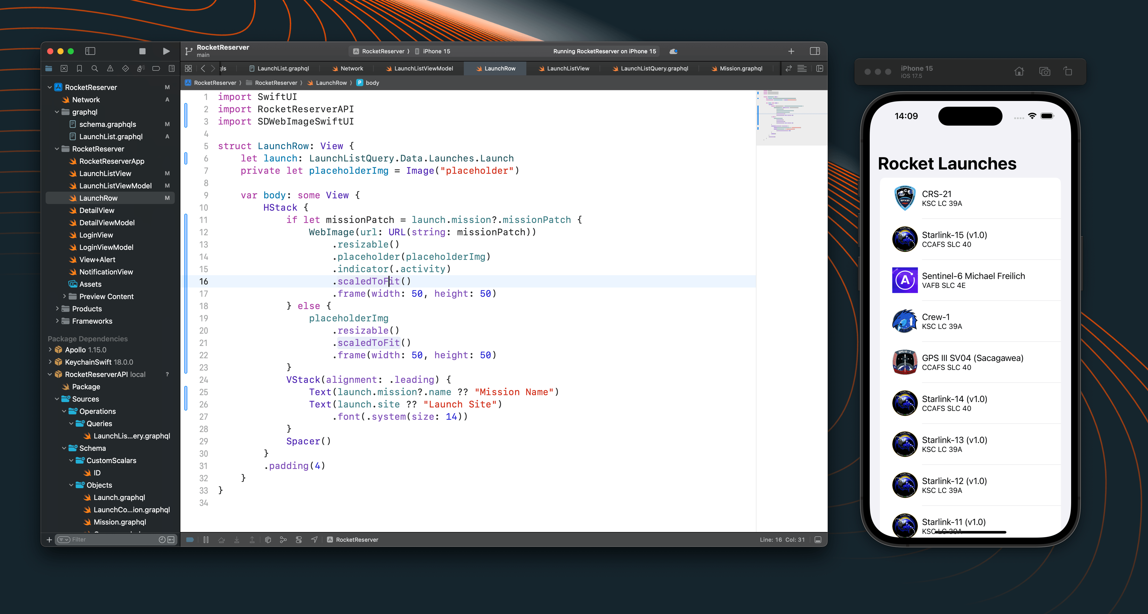Collapse the graphql folder

click(57, 112)
